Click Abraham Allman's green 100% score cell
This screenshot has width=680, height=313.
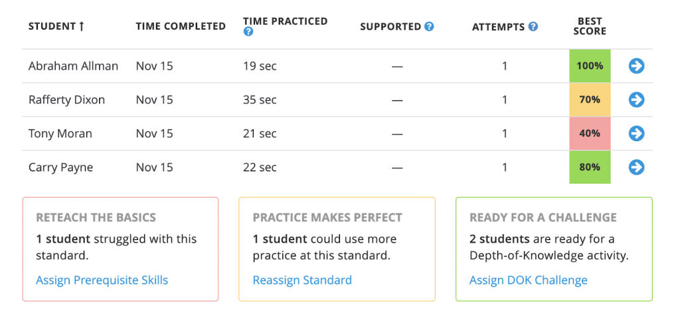(590, 66)
